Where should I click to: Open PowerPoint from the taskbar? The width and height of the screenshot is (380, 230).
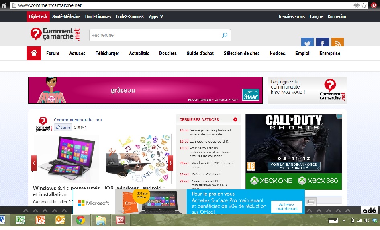coord(41,220)
